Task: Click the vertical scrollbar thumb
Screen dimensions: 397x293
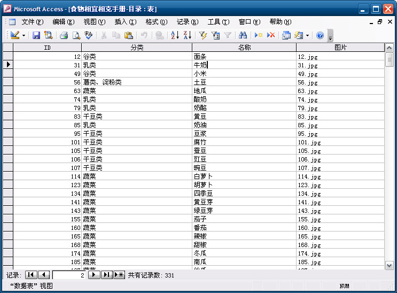Action: tap(389, 59)
